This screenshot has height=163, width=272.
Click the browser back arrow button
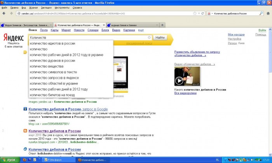pyautogui.click(x=5, y=13)
